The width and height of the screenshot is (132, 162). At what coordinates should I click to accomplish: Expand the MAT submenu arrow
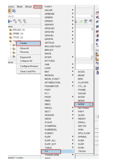[73, 71]
